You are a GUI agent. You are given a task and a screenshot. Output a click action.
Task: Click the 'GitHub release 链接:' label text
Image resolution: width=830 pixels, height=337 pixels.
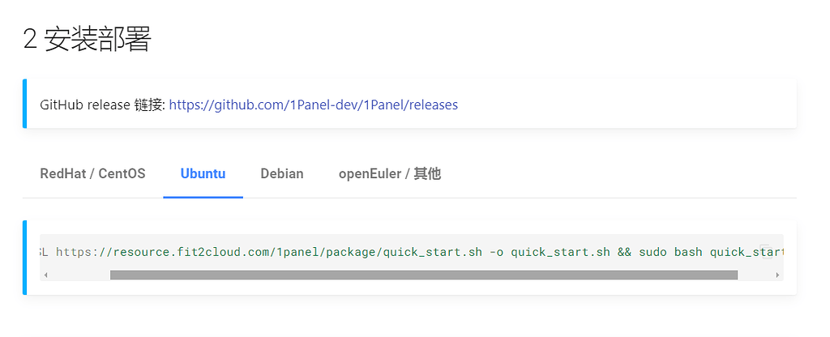pyautogui.click(x=103, y=105)
